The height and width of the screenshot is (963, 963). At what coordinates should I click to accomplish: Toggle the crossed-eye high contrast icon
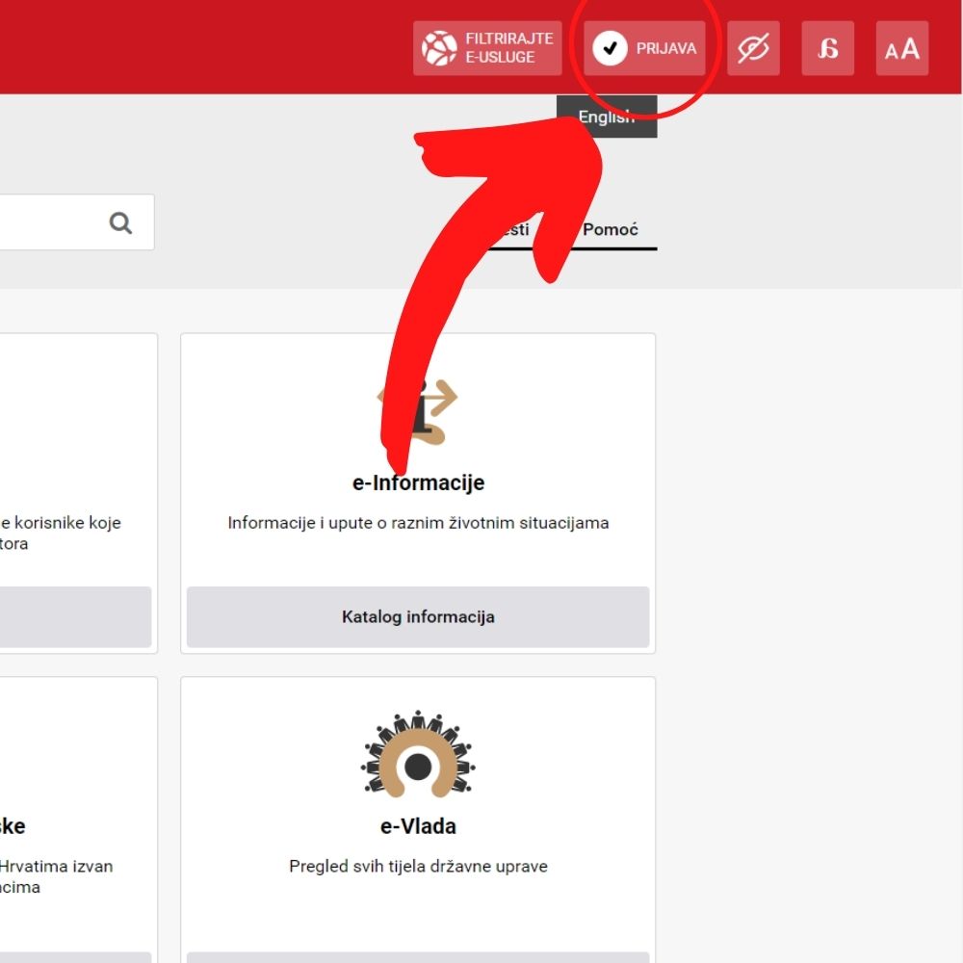753,48
